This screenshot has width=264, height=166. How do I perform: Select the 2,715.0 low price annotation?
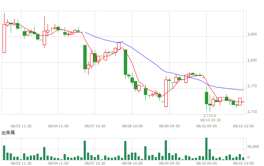point(210,116)
